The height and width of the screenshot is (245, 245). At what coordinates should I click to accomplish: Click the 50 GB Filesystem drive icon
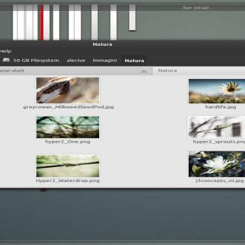6,60
